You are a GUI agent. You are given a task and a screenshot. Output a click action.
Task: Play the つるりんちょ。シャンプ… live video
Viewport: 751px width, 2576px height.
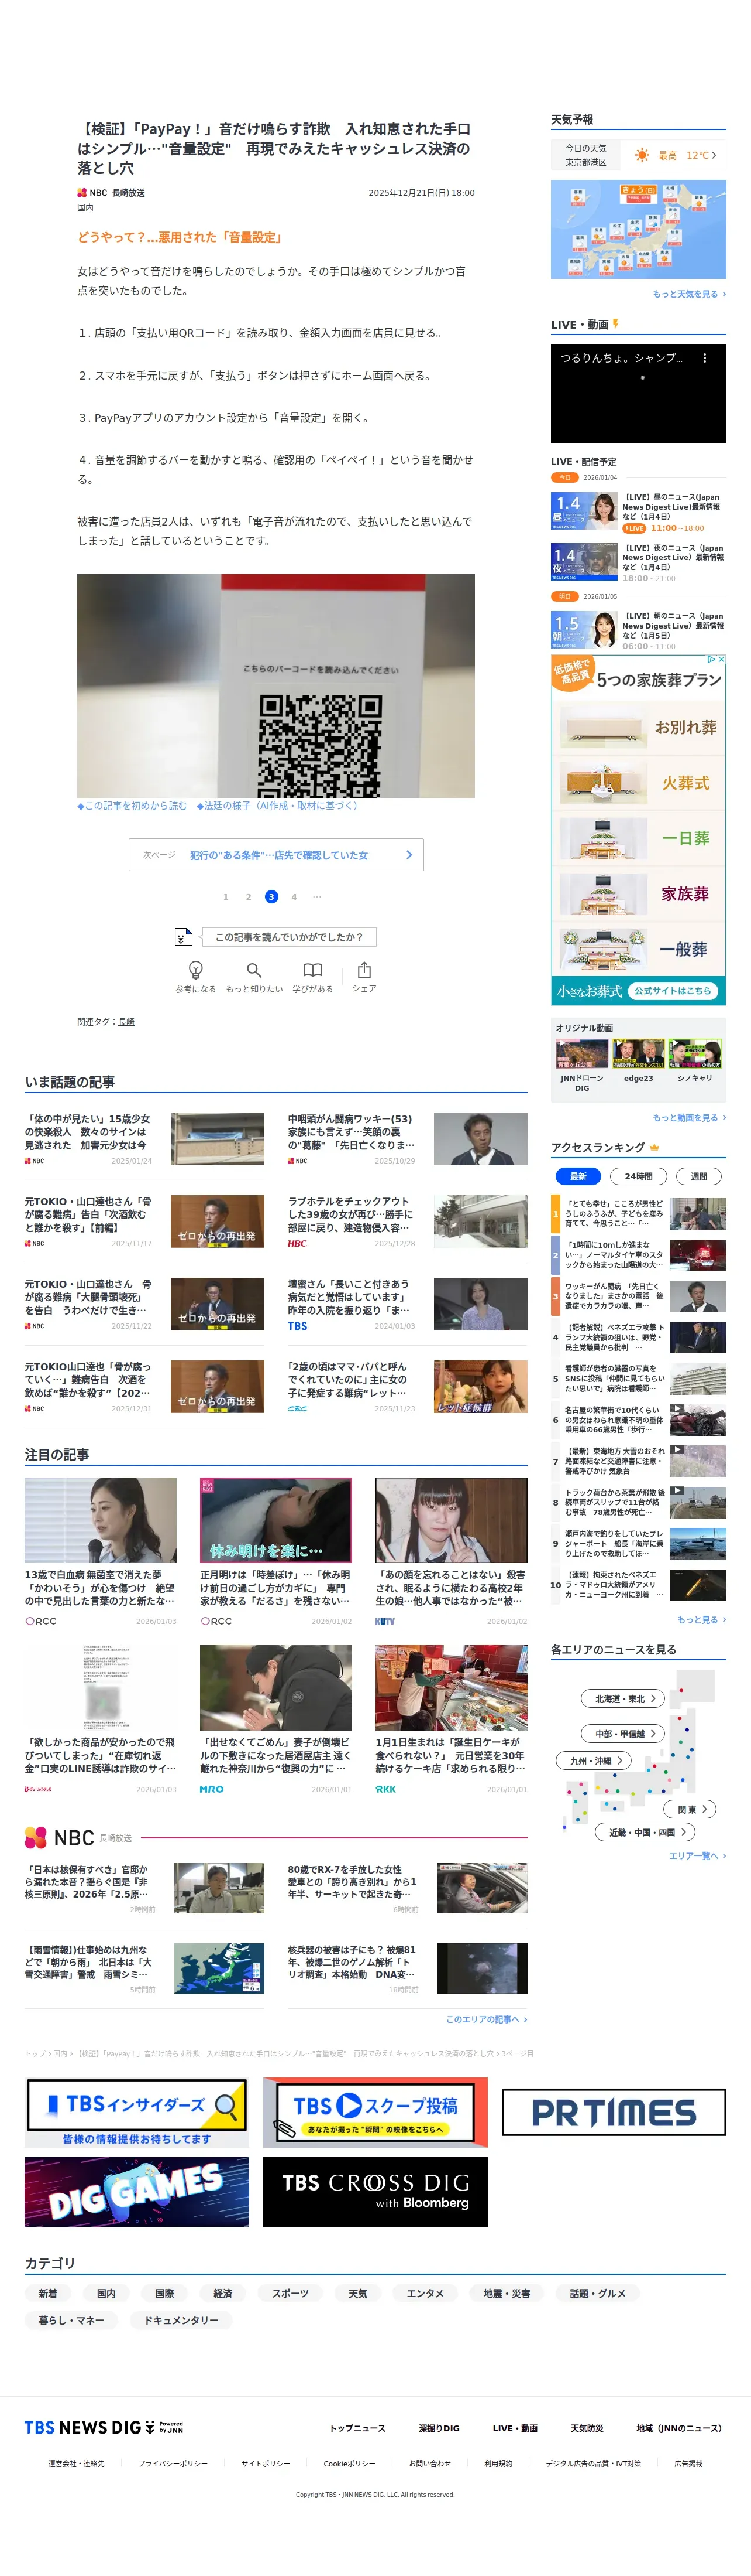(639, 394)
